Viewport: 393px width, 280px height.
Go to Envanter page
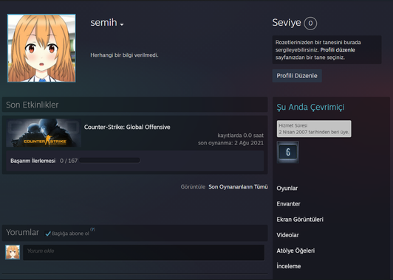pyautogui.click(x=288, y=204)
